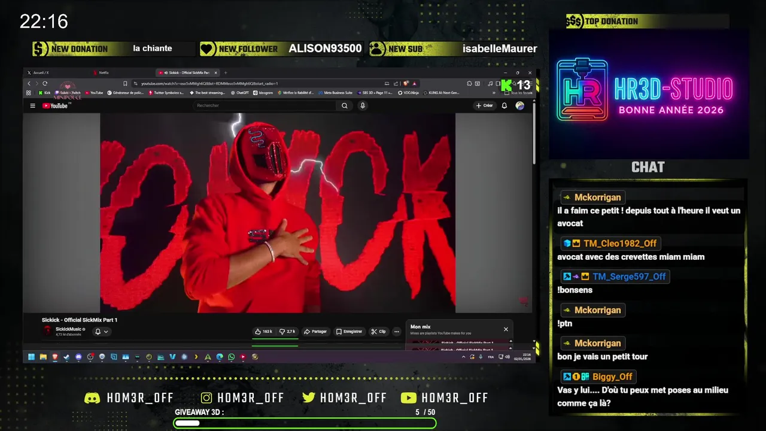This screenshot has width=766, height=431.
Task: Open File Explorer from taskbar
Action: click(x=43, y=357)
